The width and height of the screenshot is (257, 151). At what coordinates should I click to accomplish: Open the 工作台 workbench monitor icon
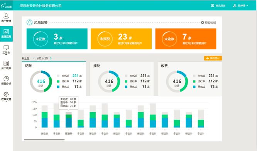tap(6, 48)
